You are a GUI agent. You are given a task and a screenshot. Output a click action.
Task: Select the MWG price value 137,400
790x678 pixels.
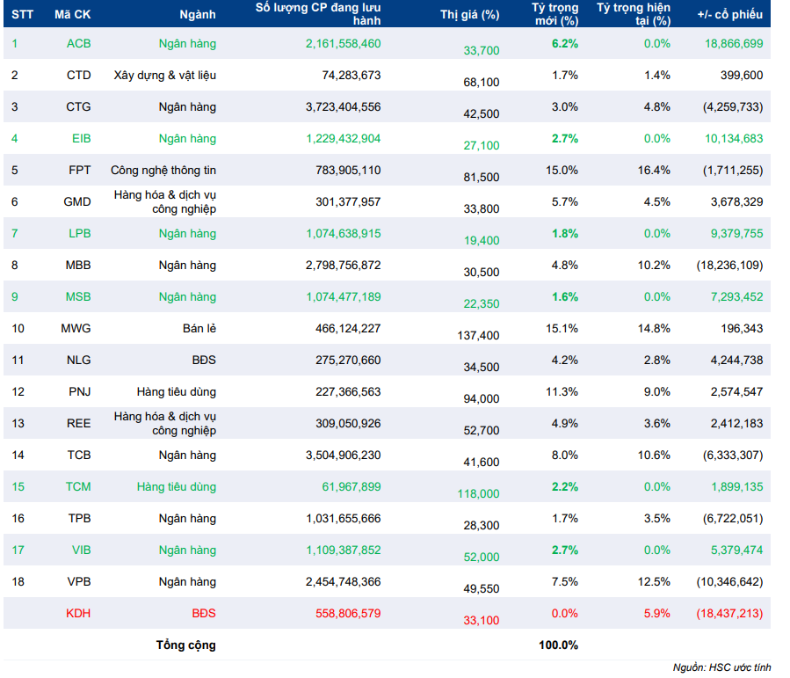coord(479,335)
